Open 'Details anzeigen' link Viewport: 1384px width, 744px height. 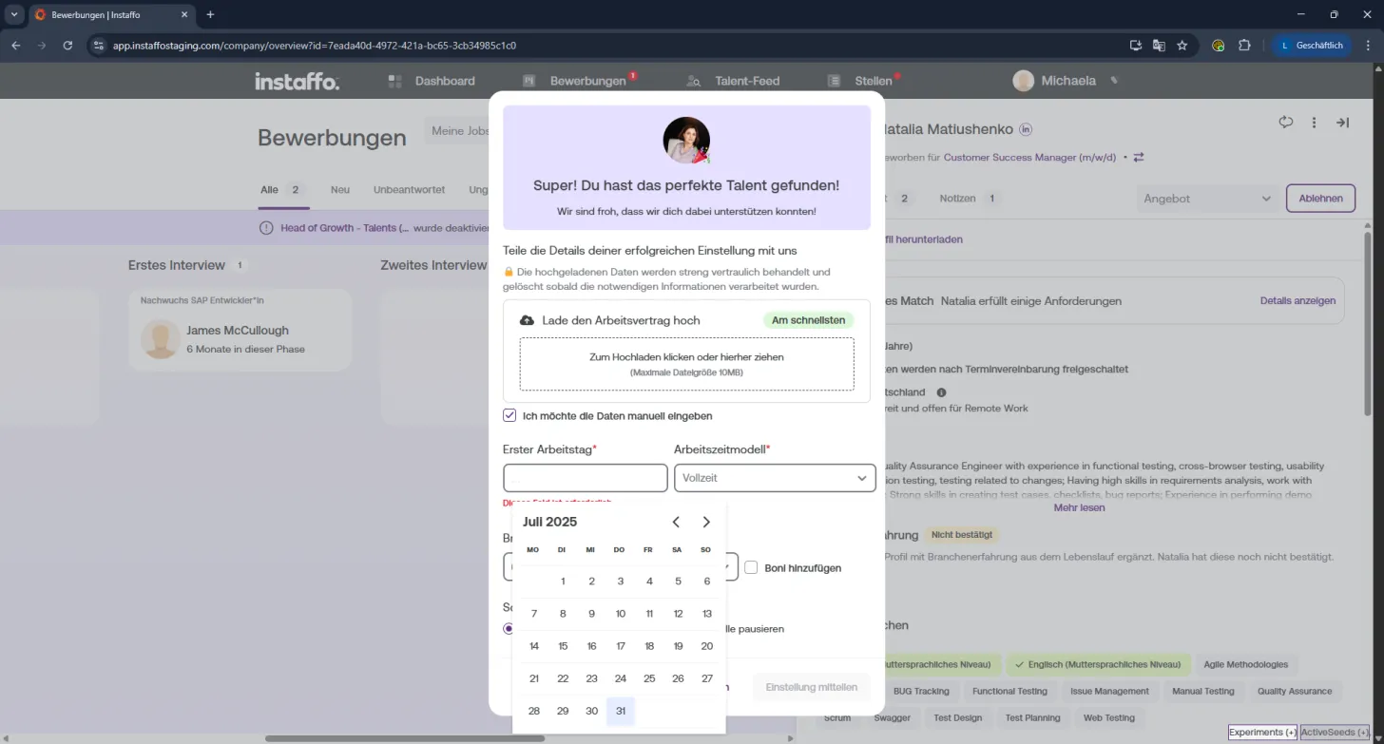[x=1297, y=300]
